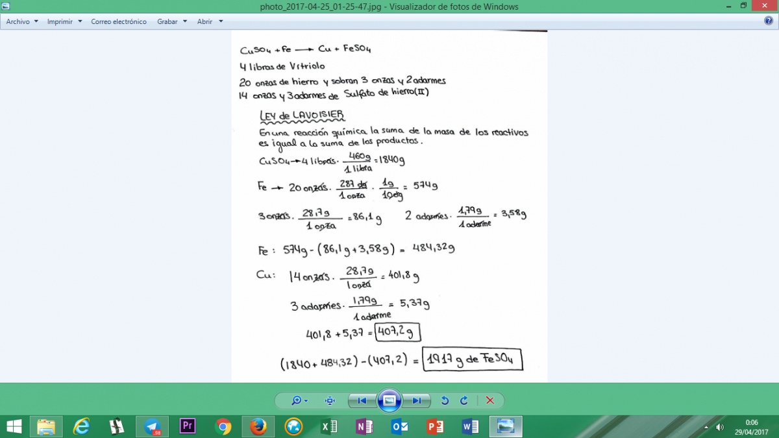The width and height of the screenshot is (779, 438).
Task: Click Correo electrónico in toolbar
Action: click(x=119, y=21)
